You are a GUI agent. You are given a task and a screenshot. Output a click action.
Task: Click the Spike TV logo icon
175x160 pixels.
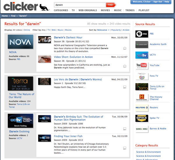click(x=142, y=118)
